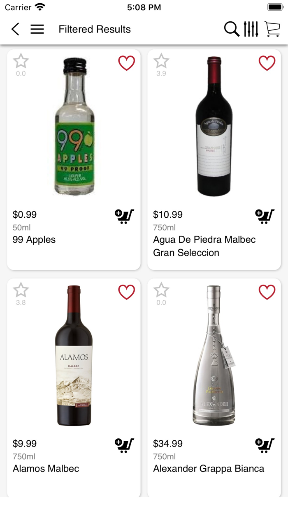The width and height of the screenshot is (288, 511).
Task: Open Agua De Piedra Malbec Gran Seleccion title
Action: [x=204, y=246]
